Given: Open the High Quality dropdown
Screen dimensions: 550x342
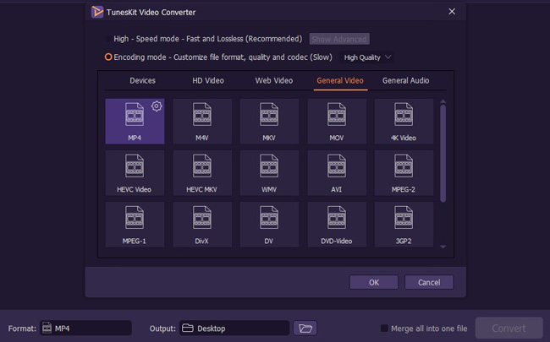Looking at the screenshot, I should [x=367, y=57].
